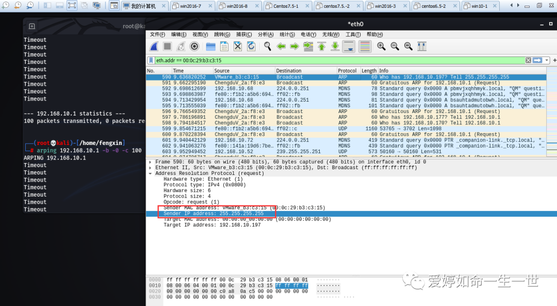Go forward to next packet arrow

tap(294, 46)
